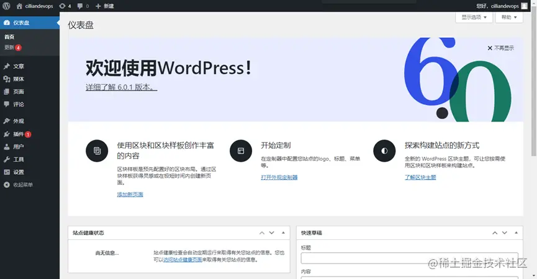Click the 快速草稿 panel title

tap(311, 233)
